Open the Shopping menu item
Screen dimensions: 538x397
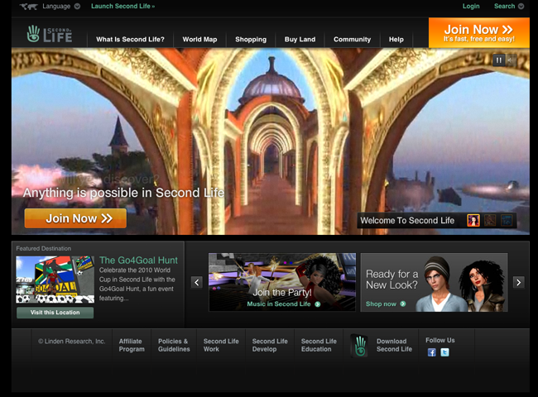click(x=251, y=40)
